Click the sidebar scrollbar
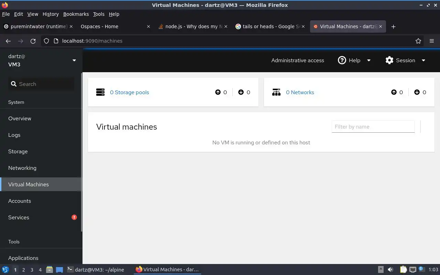Viewport: 440px width, 275px height. 81,152
